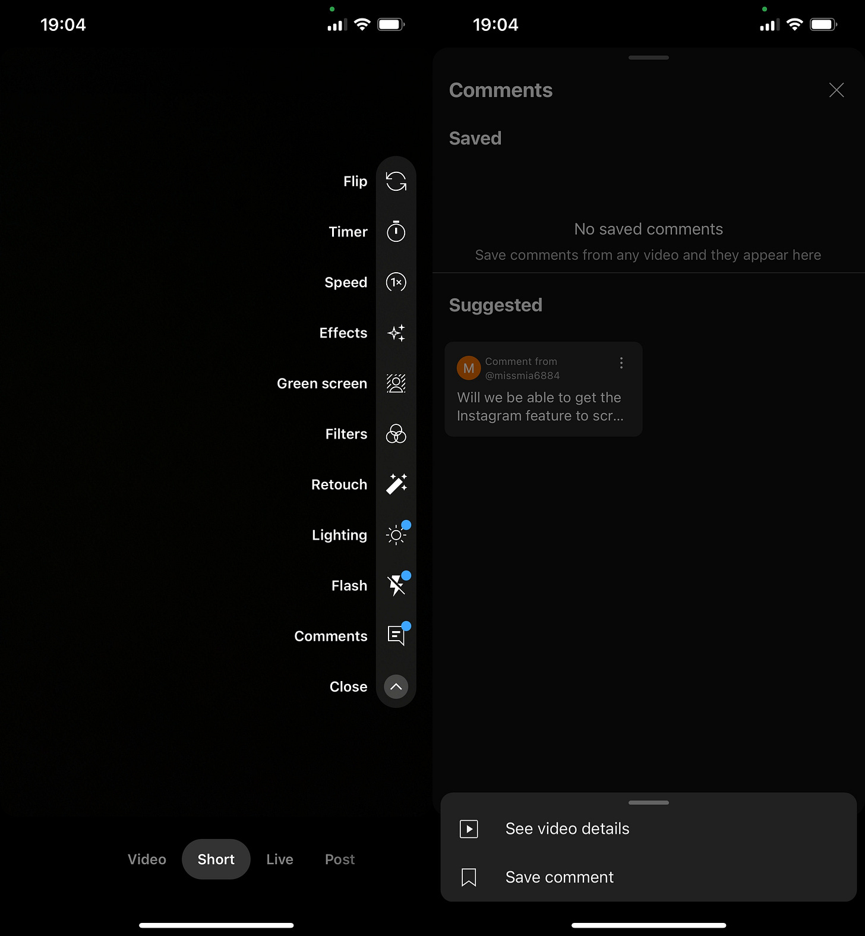The width and height of the screenshot is (865, 936).
Task: Switch to the Live tab
Action: point(280,859)
